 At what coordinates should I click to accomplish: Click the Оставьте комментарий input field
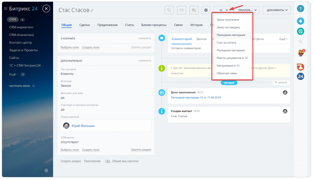click(229, 48)
